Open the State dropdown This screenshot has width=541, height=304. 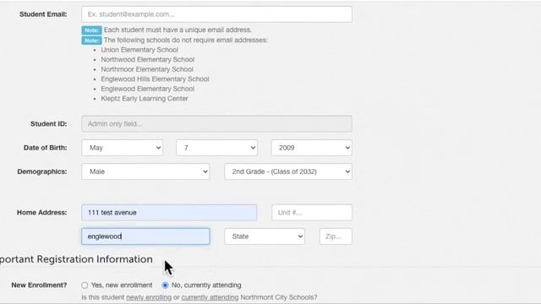(265, 236)
